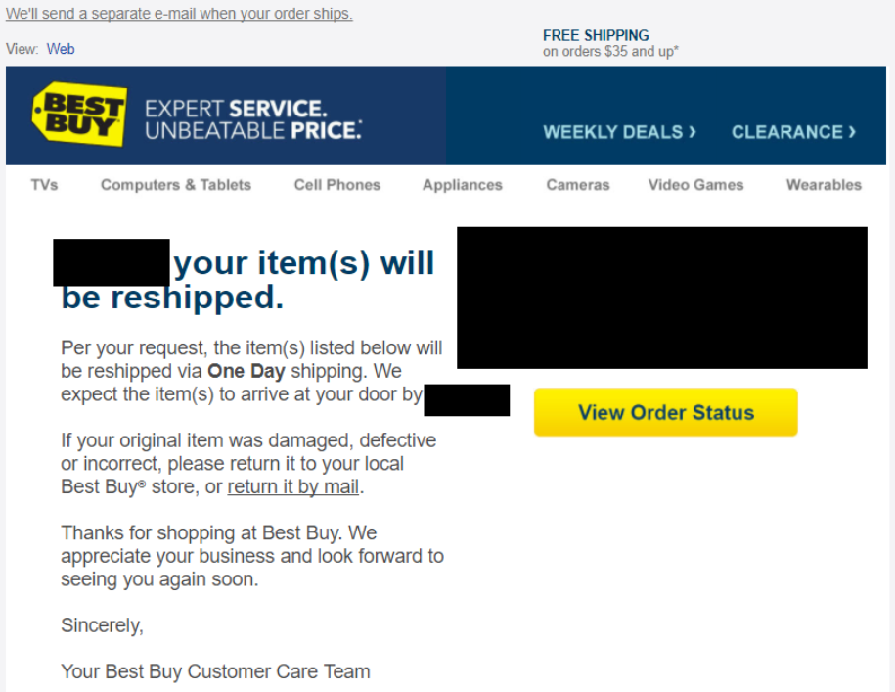This screenshot has width=895, height=692.
Task: Select Computers & Tablets category
Action: (x=176, y=185)
